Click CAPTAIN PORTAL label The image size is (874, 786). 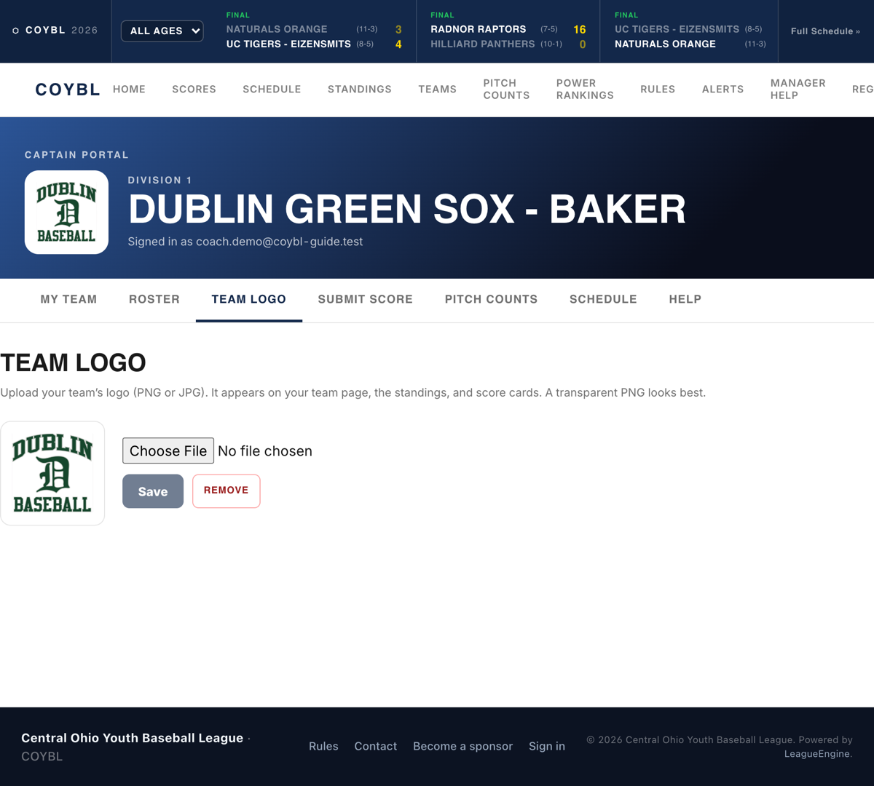click(x=76, y=155)
